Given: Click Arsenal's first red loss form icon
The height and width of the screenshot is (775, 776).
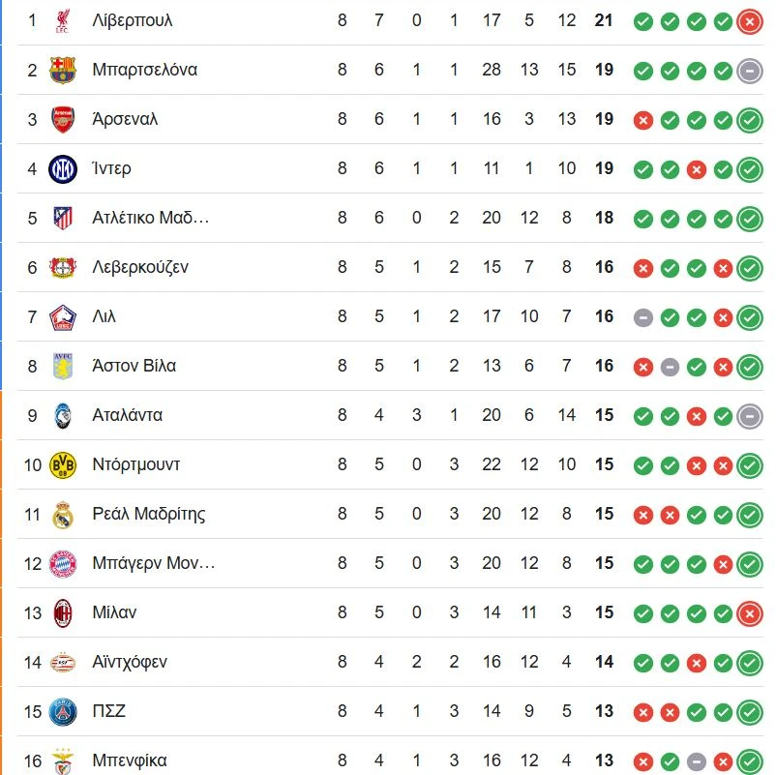Looking at the screenshot, I should click(642, 120).
